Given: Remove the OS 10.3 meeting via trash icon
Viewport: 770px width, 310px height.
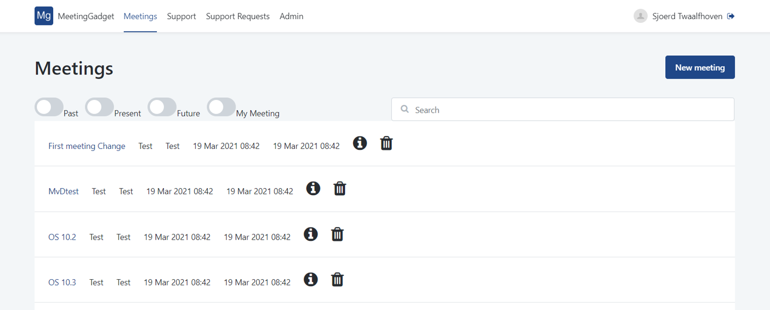Looking at the screenshot, I should click(x=337, y=279).
